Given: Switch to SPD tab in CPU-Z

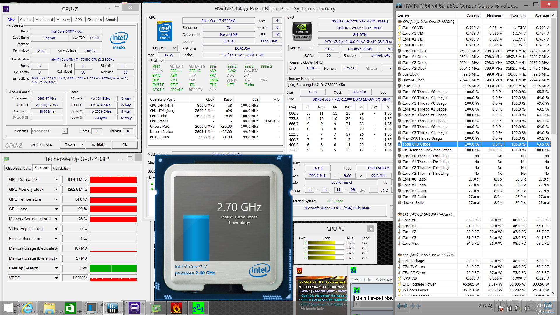Looking at the screenshot, I should pyautogui.click(x=78, y=20).
